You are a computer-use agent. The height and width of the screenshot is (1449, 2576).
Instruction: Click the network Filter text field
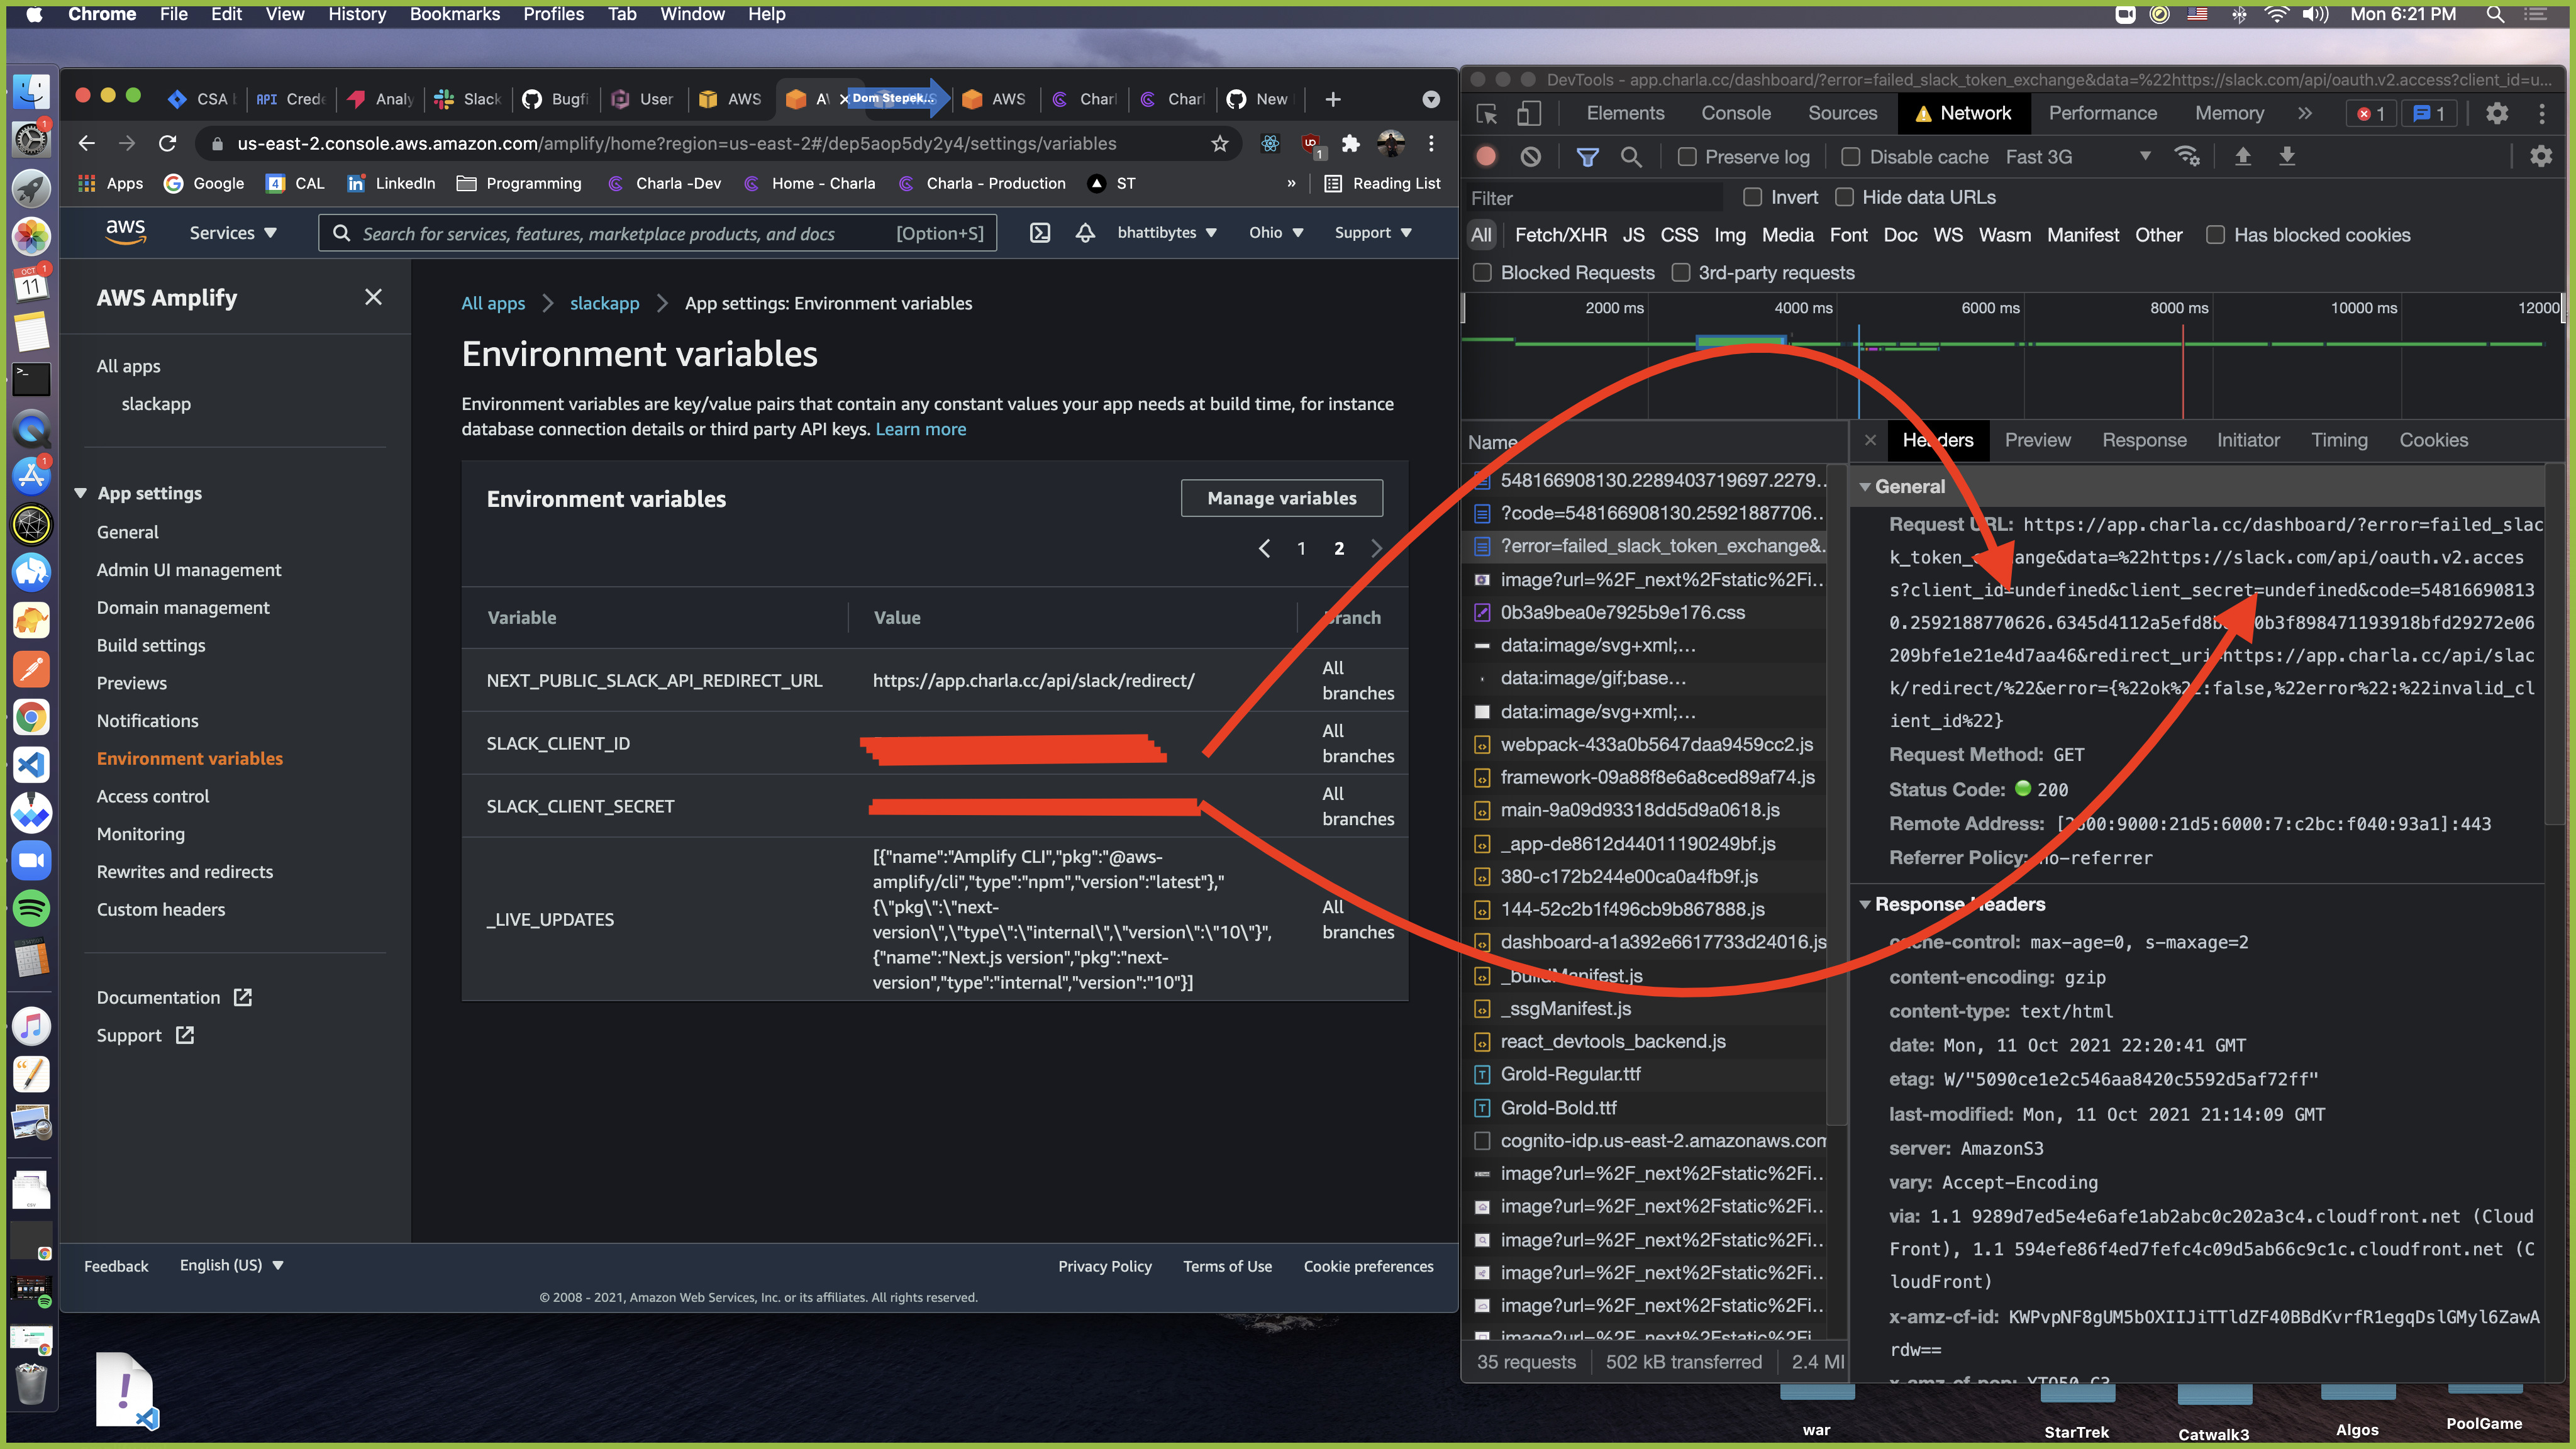[x=1595, y=198]
